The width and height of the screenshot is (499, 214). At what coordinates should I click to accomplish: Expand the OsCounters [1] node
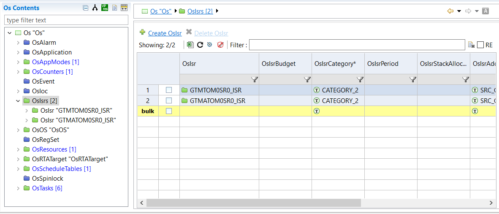tap(18, 72)
